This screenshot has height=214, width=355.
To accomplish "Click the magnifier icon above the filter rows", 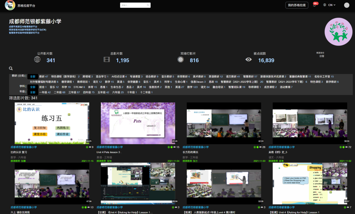I will [11, 68].
